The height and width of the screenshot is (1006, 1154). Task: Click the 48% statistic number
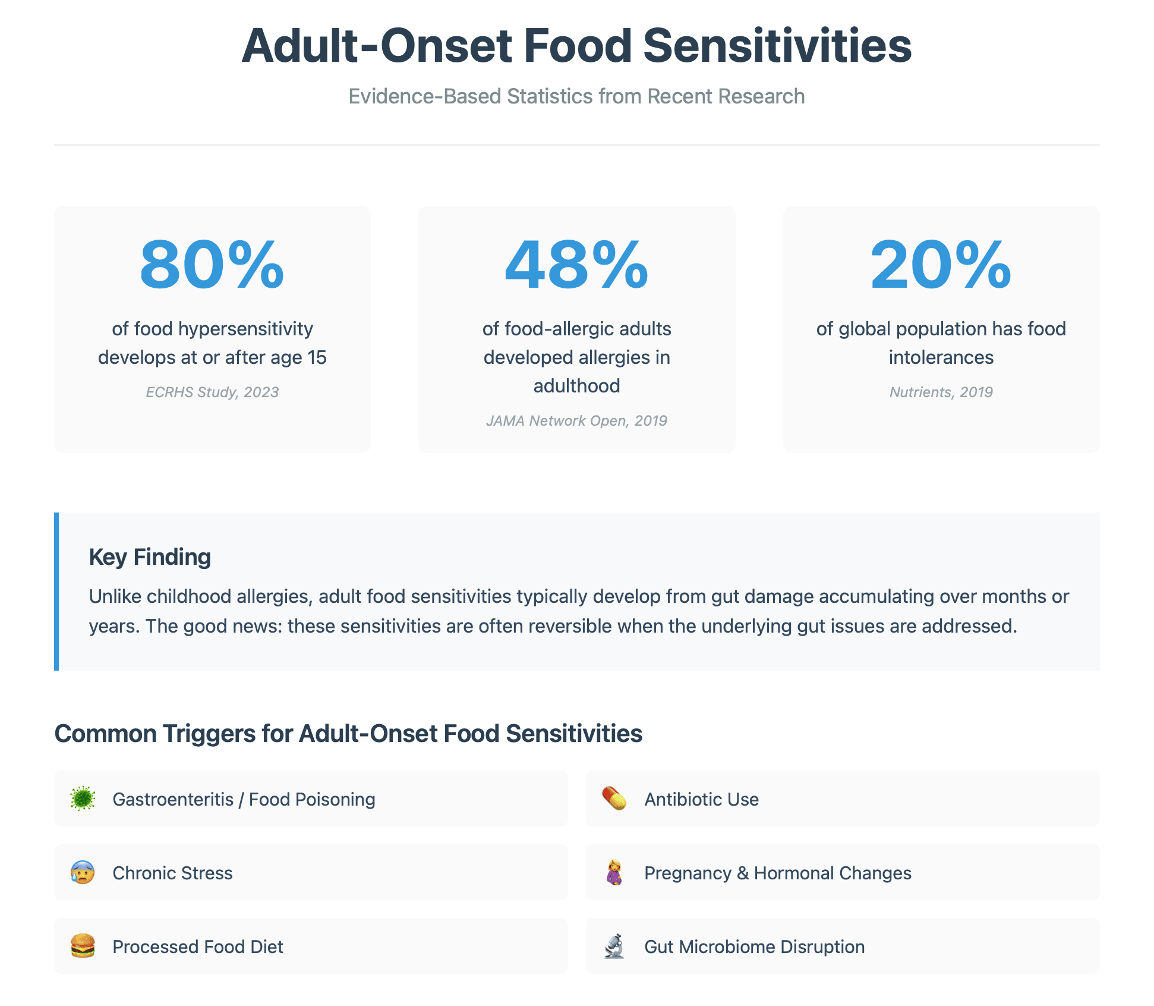point(576,265)
